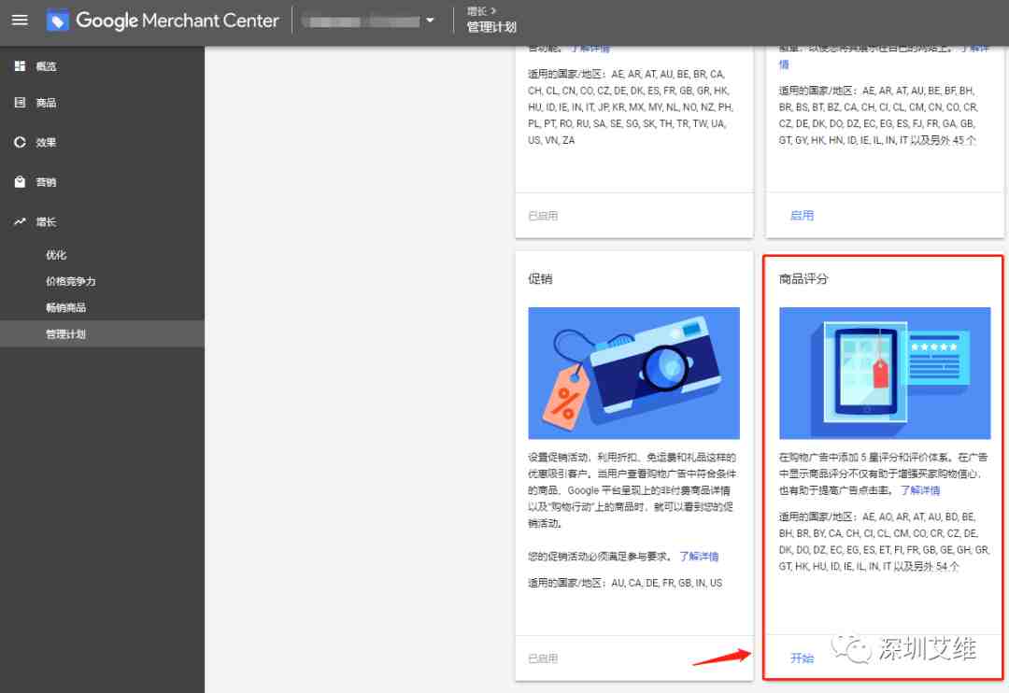The height and width of the screenshot is (693, 1009).
Task: Click the 概览 dashboard icon
Action: (x=20, y=66)
